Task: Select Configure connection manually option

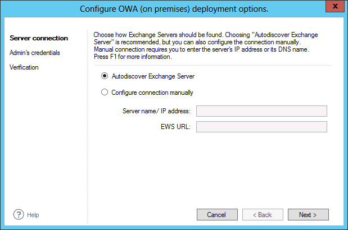Action: coord(105,92)
